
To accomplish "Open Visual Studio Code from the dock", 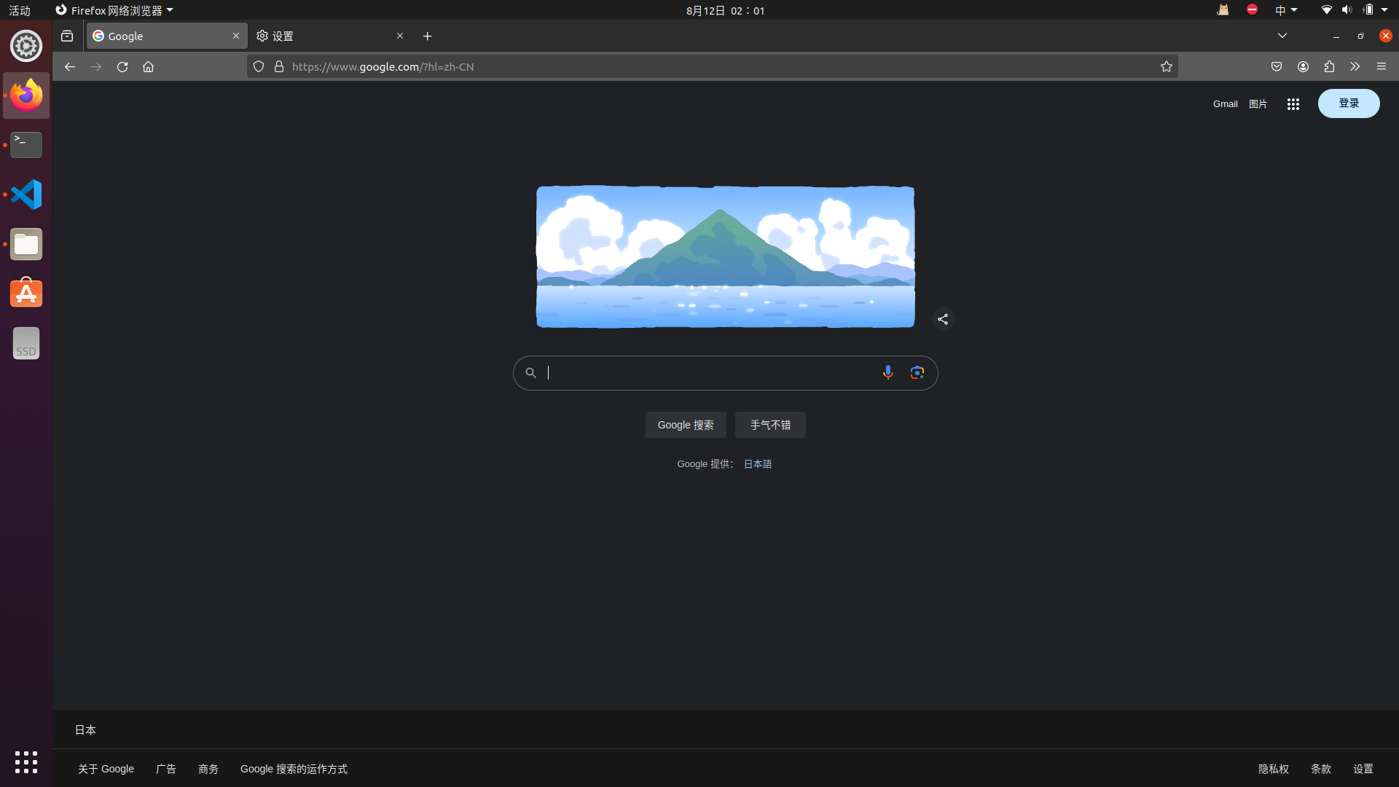I will coord(26,195).
